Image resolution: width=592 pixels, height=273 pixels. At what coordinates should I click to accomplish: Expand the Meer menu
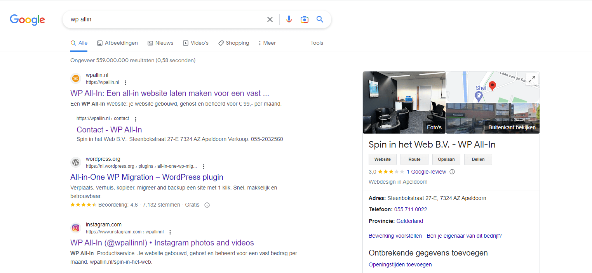click(267, 43)
